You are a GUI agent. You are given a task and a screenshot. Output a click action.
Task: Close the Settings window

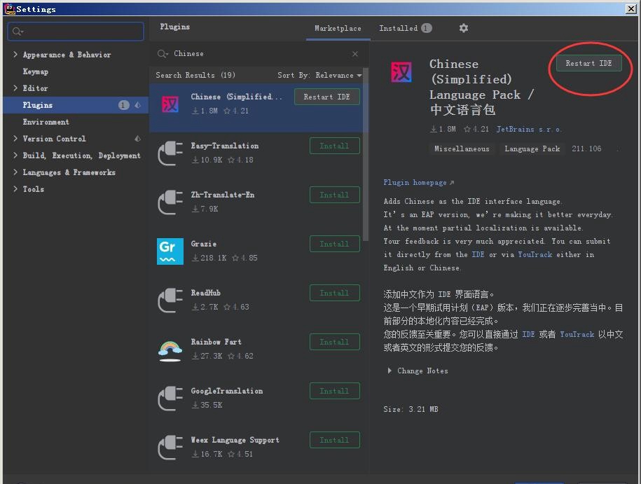click(x=630, y=9)
